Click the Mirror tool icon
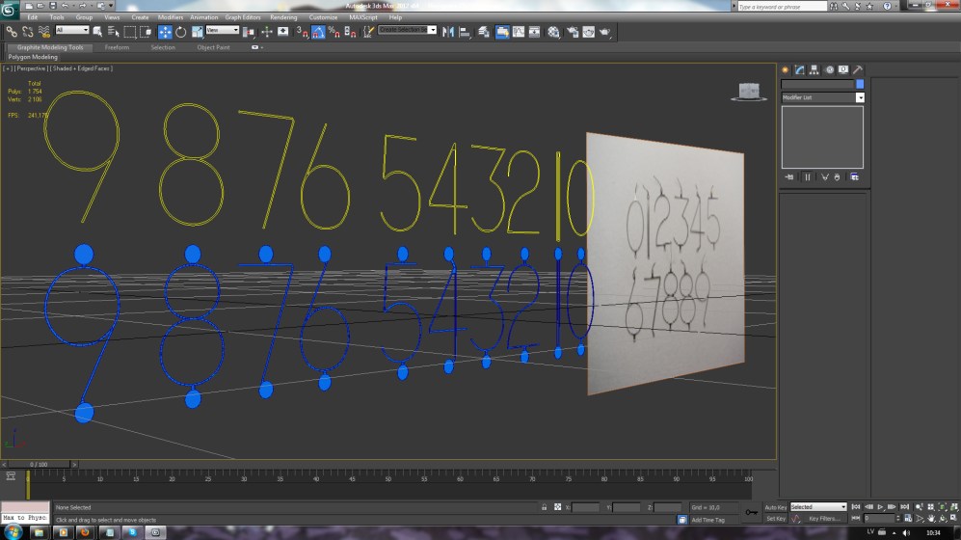This screenshot has width=961, height=540. tap(448, 31)
